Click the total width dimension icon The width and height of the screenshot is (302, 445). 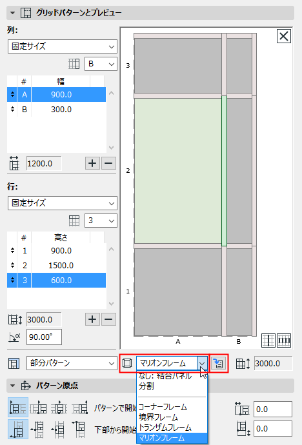14,163
